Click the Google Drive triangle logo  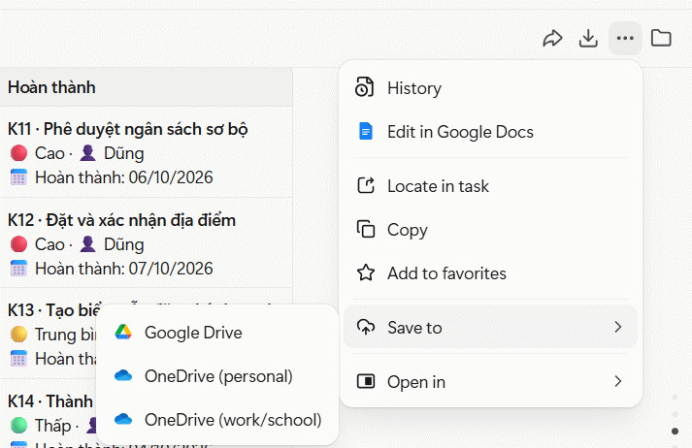pos(123,332)
